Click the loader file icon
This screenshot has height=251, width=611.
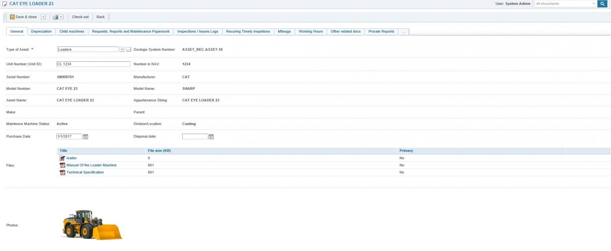coord(62,158)
